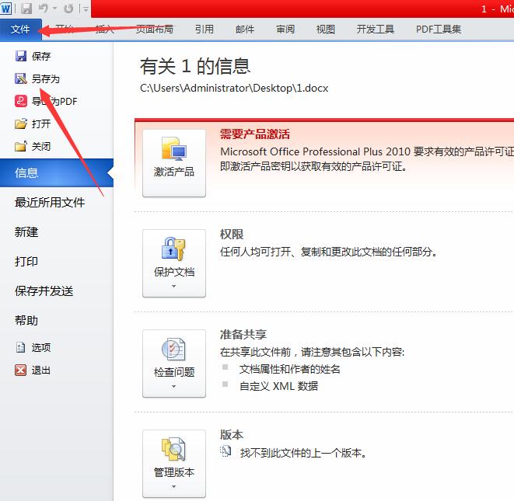Image resolution: width=514 pixels, height=501 pixels.
Task: Click the Redo icon in quick access toolbar
Action: point(68,9)
